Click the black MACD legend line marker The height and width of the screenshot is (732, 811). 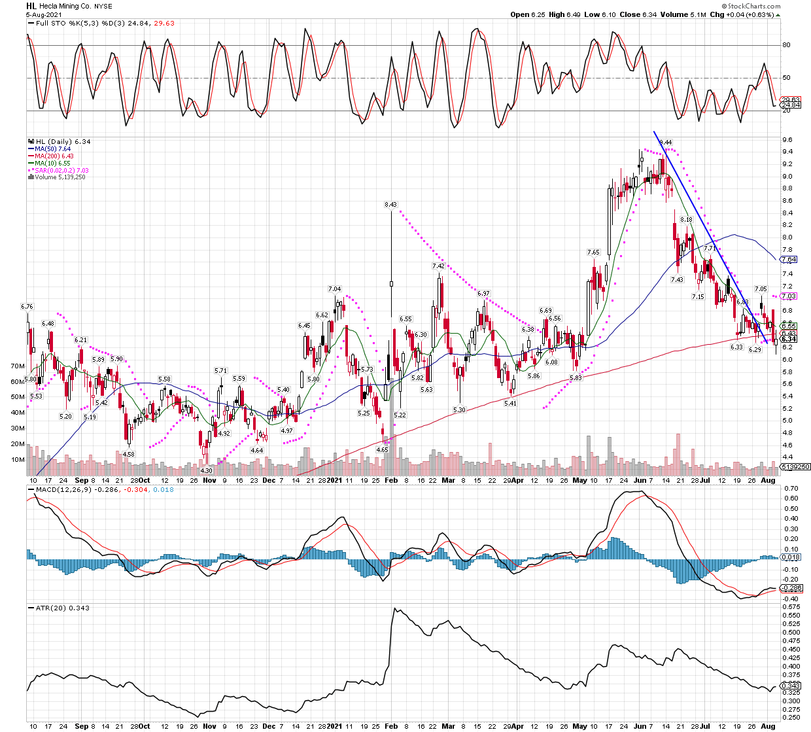[31, 489]
